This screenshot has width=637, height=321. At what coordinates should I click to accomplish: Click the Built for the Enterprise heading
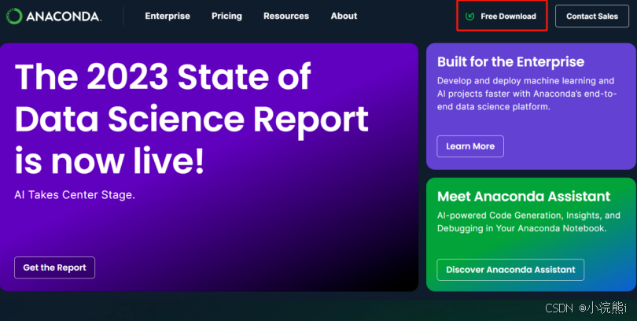(510, 62)
